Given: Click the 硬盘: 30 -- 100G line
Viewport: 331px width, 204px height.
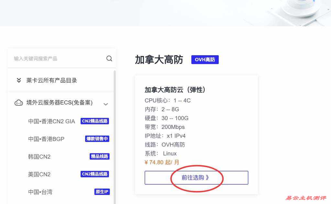Looking at the screenshot, I should (x=167, y=118).
